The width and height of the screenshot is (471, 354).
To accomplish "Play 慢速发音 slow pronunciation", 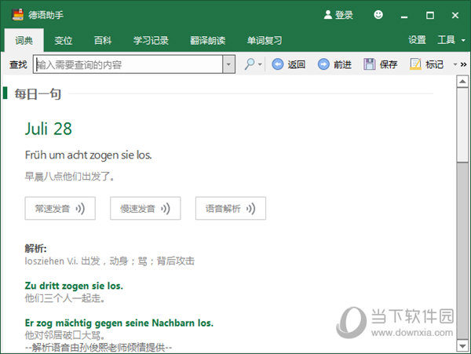I will tap(145, 208).
